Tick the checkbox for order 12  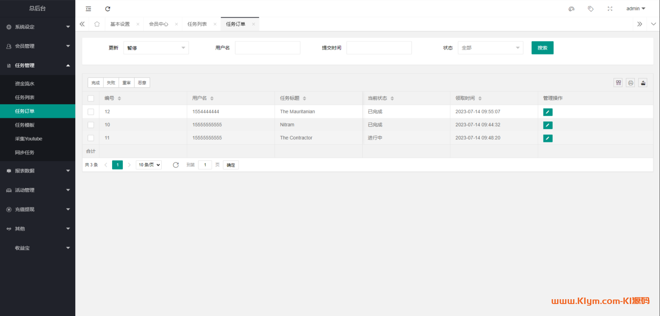click(91, 112)
